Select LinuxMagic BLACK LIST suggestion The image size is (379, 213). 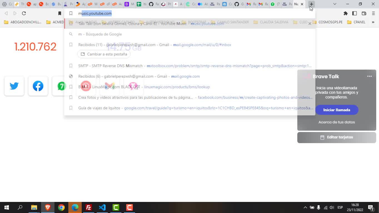(x=189, y=87)
